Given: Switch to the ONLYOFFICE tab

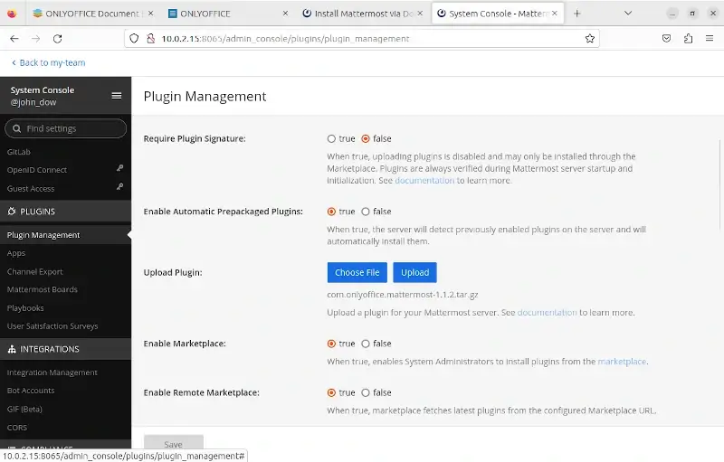Looking at the screenshot, I should point(226,14).
